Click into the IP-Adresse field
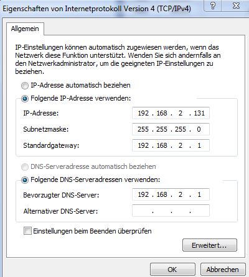This screenshot has height=277, width=249. point(171,113)
